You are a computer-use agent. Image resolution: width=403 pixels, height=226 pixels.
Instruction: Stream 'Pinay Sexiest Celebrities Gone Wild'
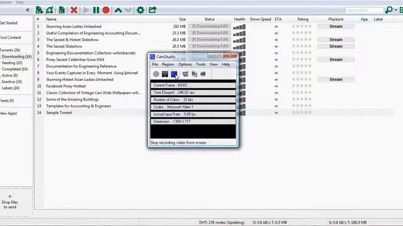pos(336,60)
